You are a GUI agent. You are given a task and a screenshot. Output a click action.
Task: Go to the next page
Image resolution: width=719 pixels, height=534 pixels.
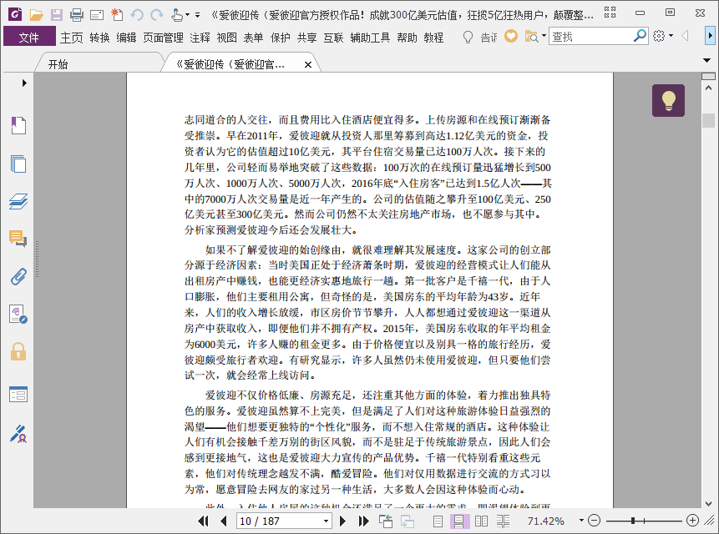point(342,521)
